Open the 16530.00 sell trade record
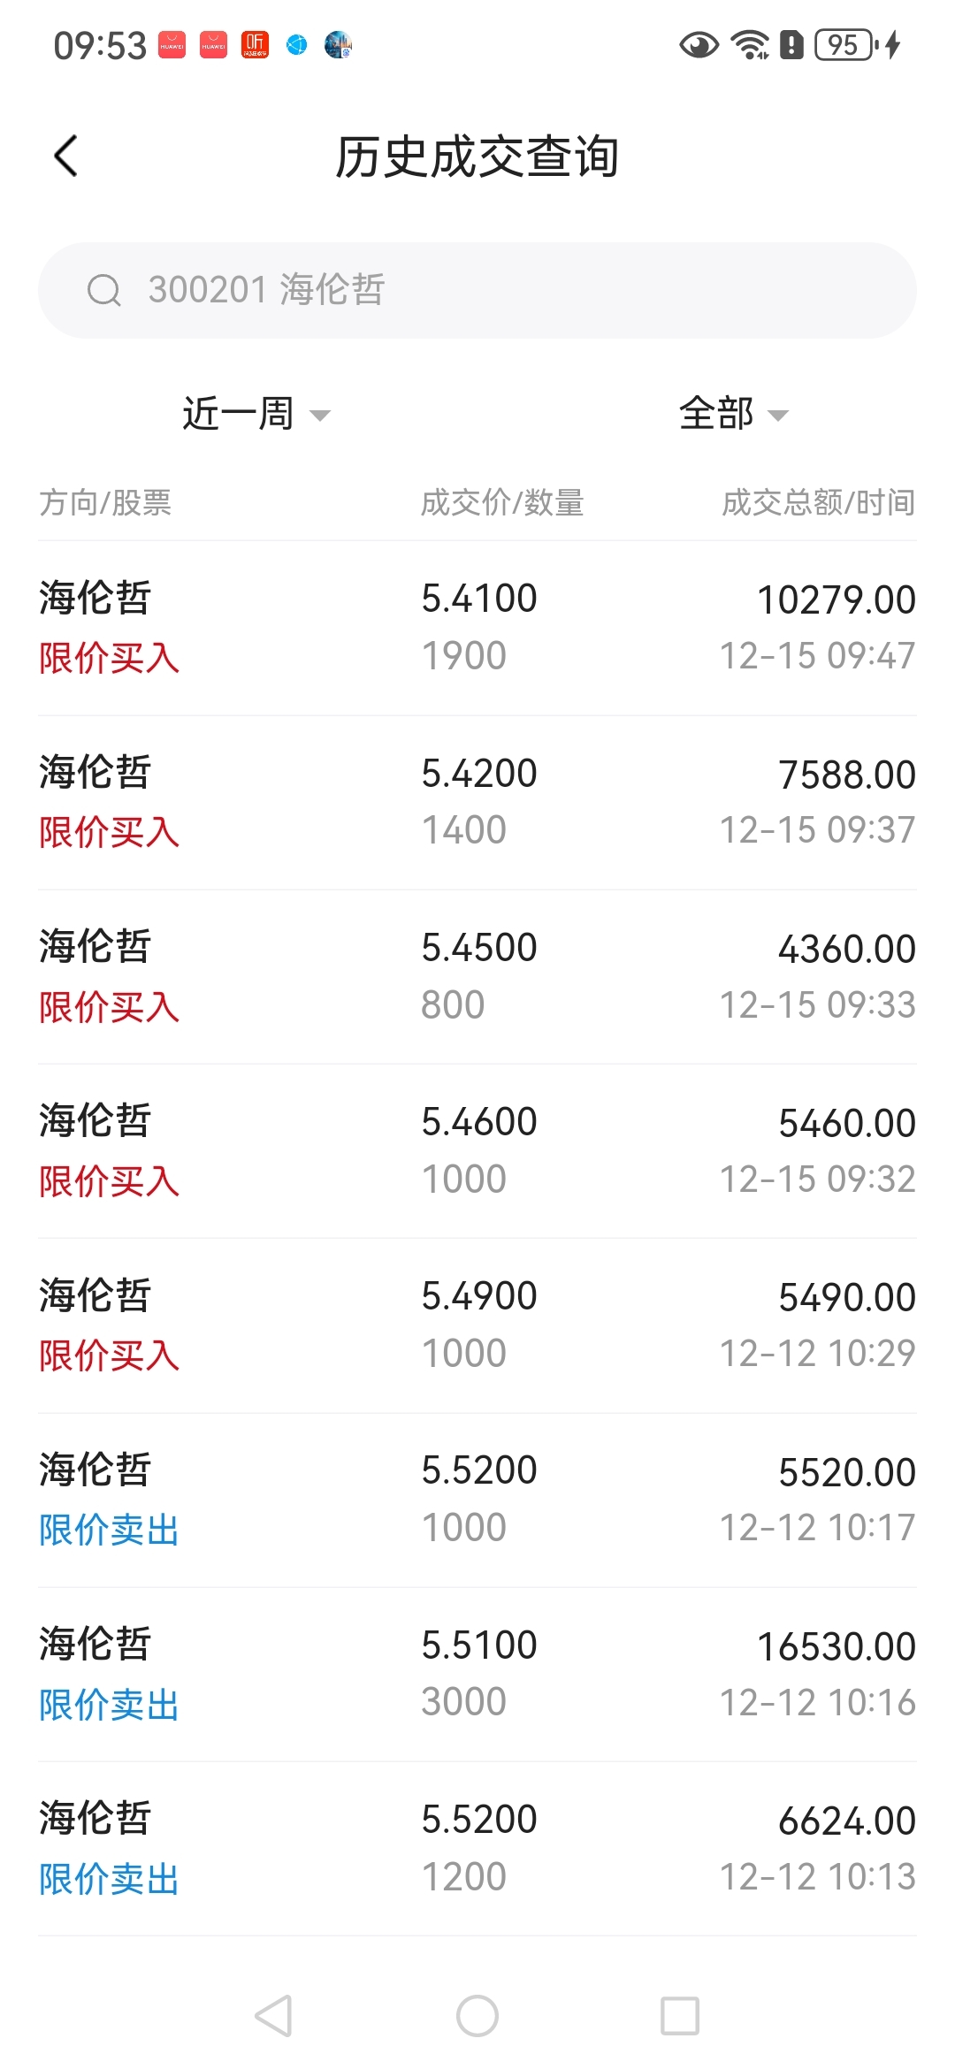 477,1673
